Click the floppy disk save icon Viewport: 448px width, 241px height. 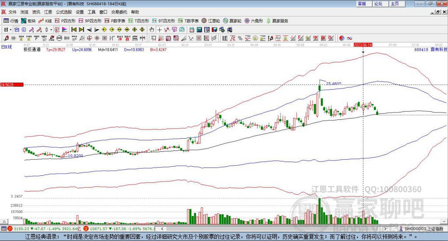pos(214,30)
